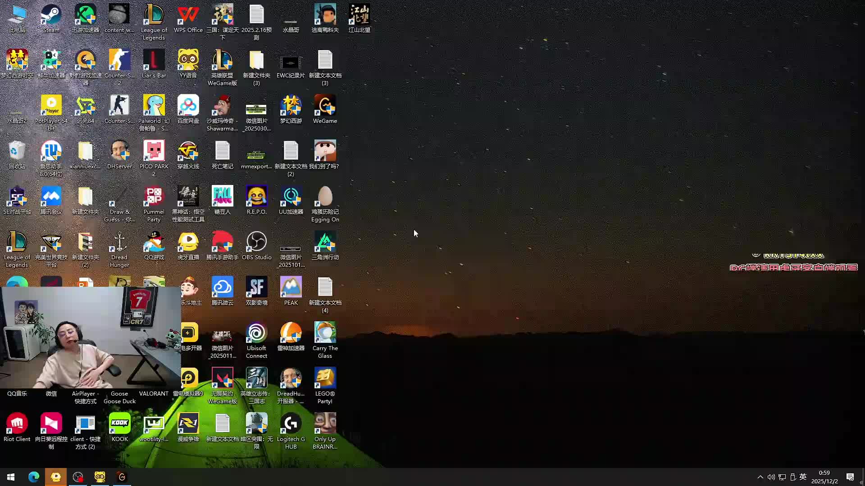Select the PotPlayer 64 bit icon

point(51,107)
